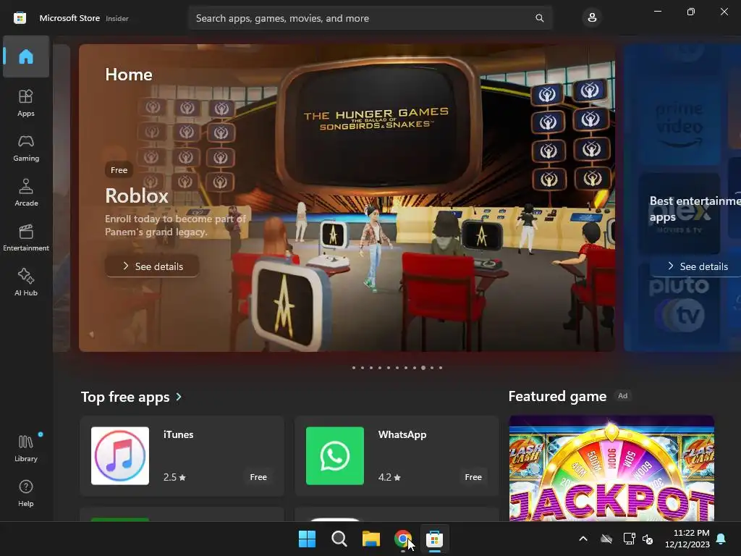Select the sixth carousel page dot
Image resolution: width=741 pixels, height=556 pixels.
coord(397,367)
